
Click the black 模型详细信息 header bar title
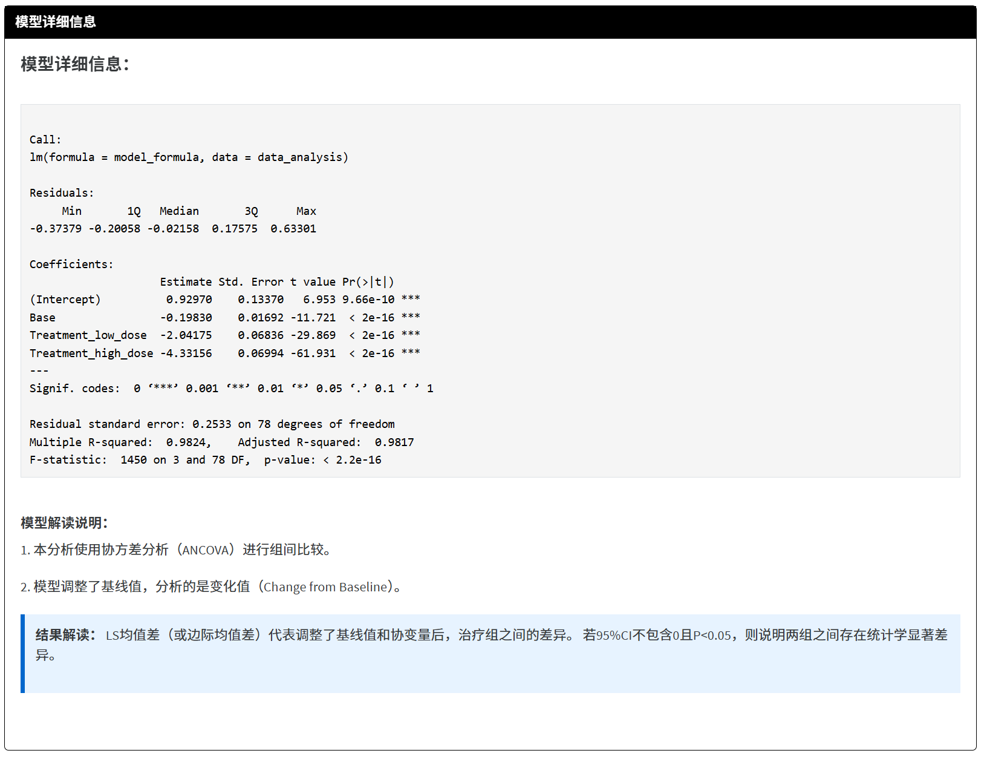coord(55,22)
